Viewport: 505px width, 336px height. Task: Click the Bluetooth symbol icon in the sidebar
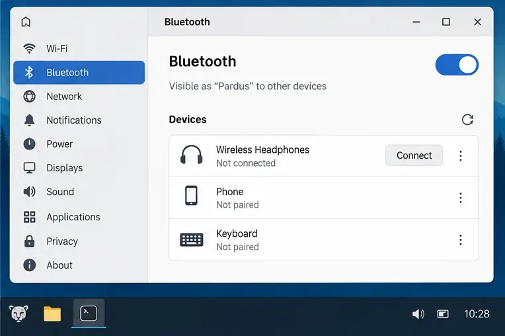(x=29, y=73)
